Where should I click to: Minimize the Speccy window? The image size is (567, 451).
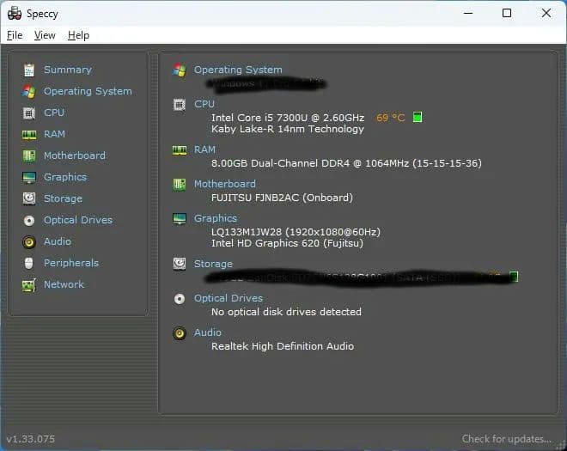pyautogui.click(x=468, y=13)
